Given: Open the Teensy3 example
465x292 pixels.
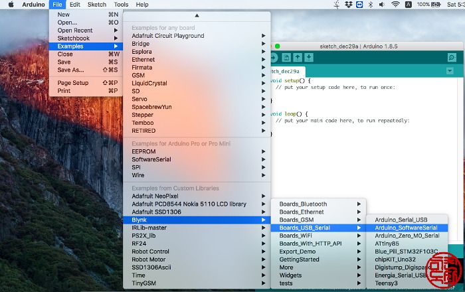Looking at the screenshot, I should 407,283.
